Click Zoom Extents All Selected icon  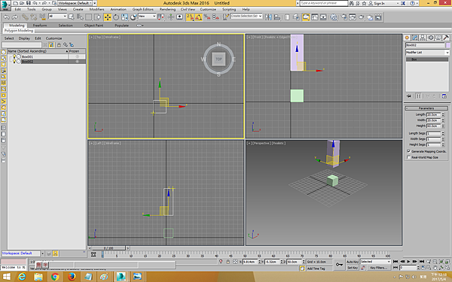[447, 262]
